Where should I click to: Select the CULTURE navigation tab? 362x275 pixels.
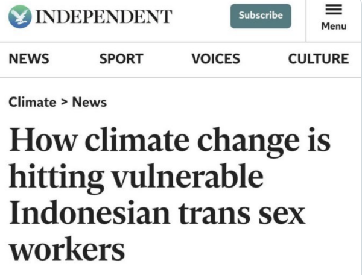[x=318, y=58]
